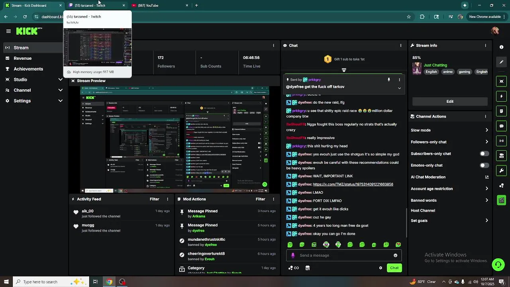This screenshot has width=510, height=287.
Task: Open Chrome extensions puzzle icon
Action: click(x=422, y=17)
